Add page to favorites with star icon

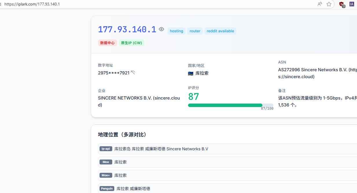[329, 4]
